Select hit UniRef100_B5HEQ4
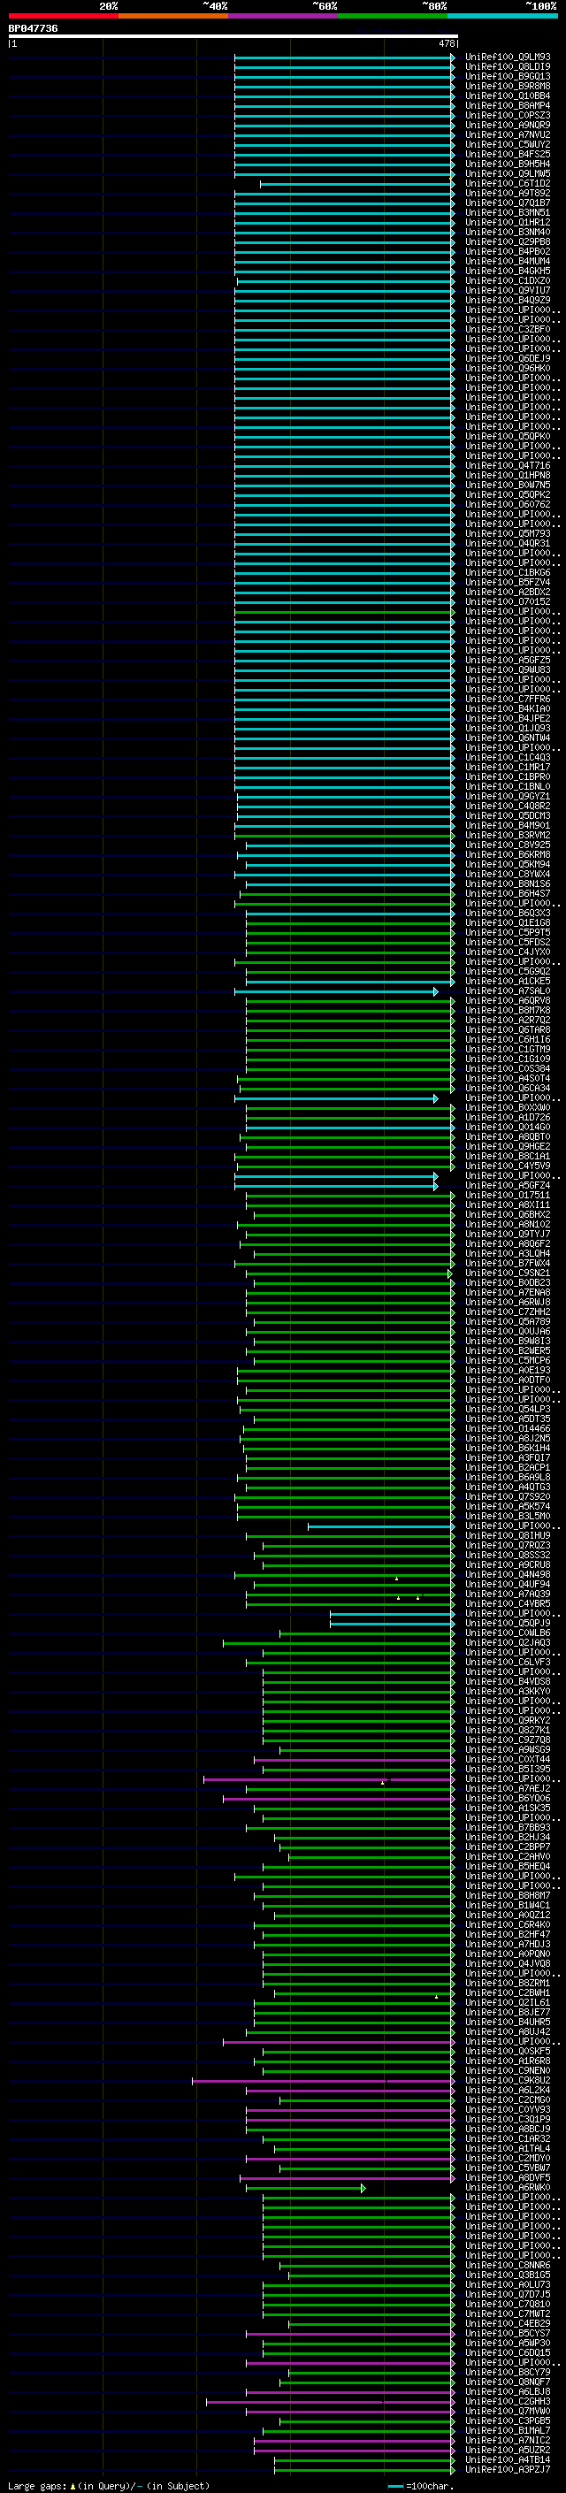This screenshot has width=566, height=2493. tap(508, 1866)
